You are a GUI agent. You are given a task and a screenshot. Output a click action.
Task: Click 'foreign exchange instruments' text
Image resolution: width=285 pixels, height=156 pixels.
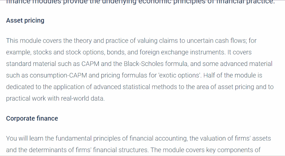pos(182,52)
